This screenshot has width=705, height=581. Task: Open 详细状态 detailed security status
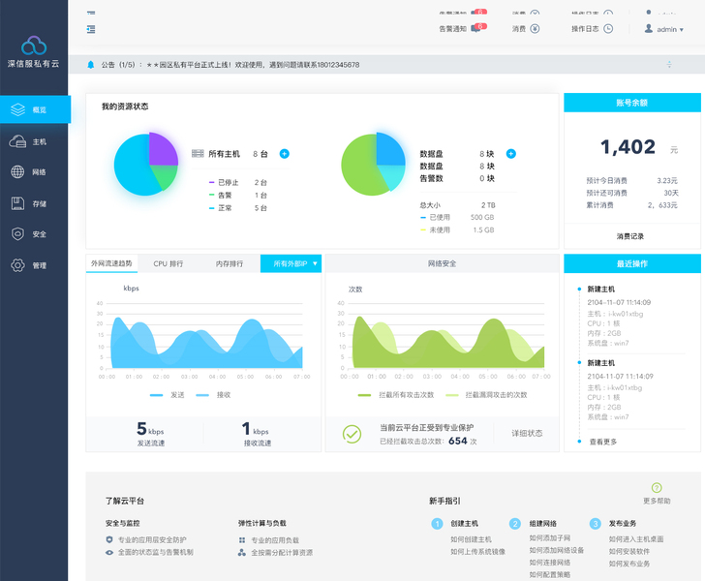tap(527, 433)
